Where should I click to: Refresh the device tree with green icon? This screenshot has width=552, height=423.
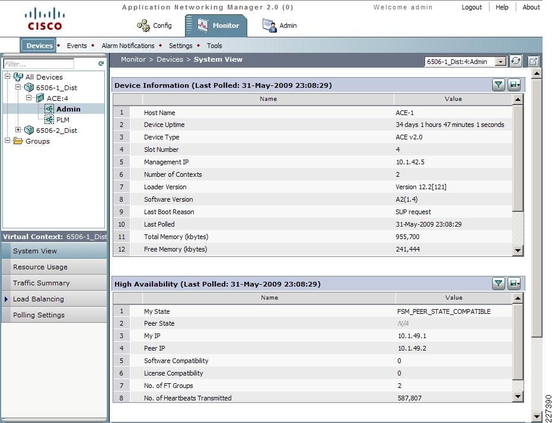(x=101, y=63)
